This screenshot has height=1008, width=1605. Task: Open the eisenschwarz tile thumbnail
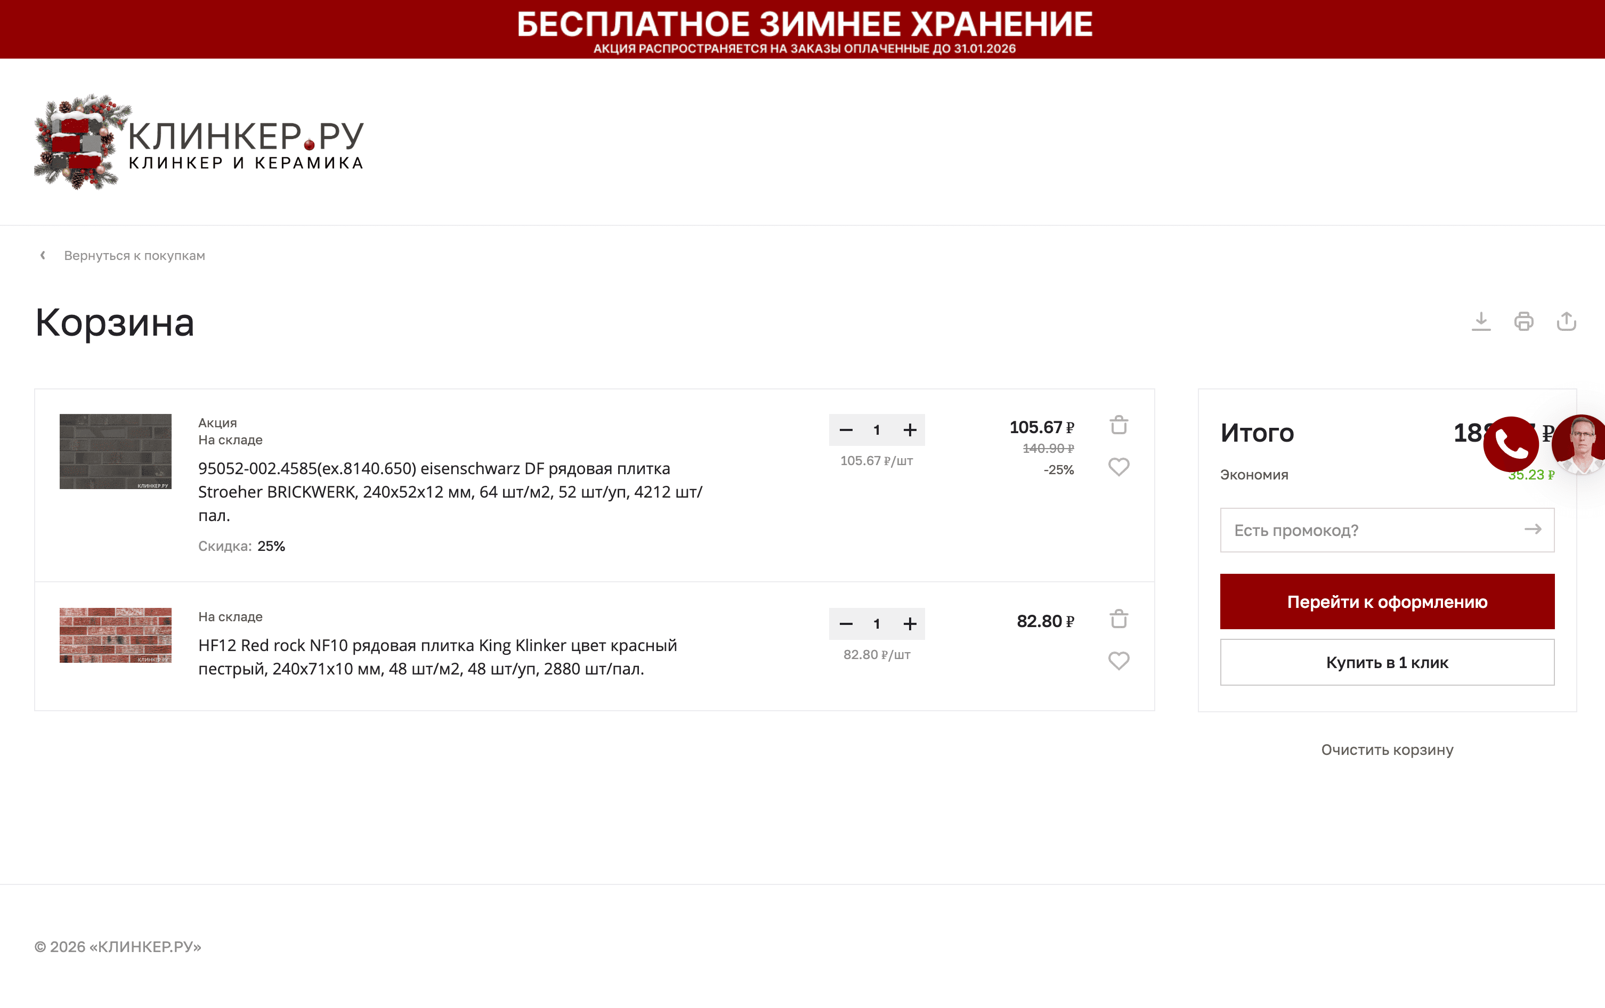[x=115, y=452]
